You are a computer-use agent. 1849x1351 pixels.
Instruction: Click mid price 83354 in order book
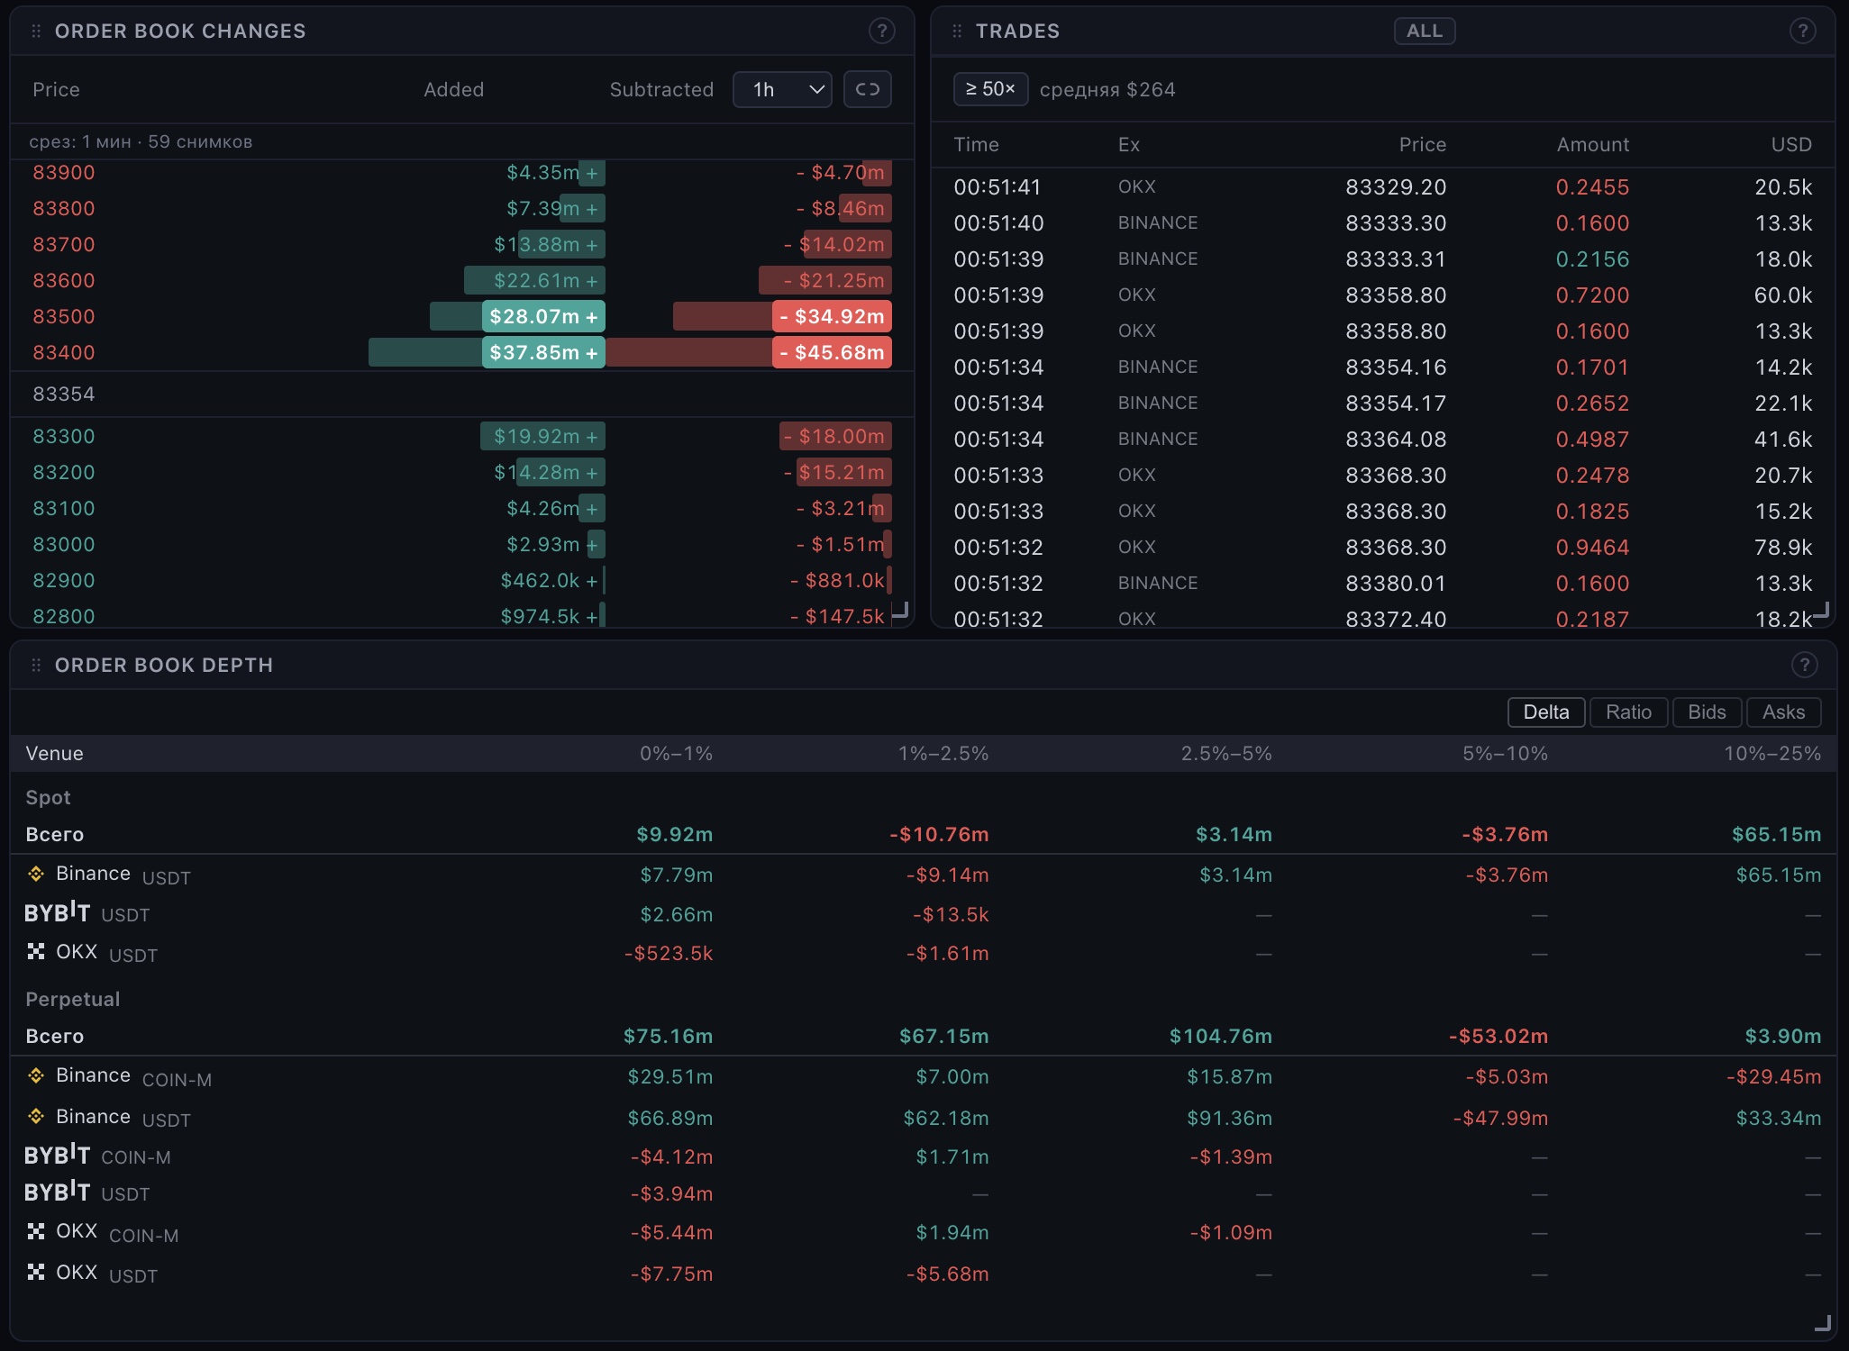[x=63, y=394]
